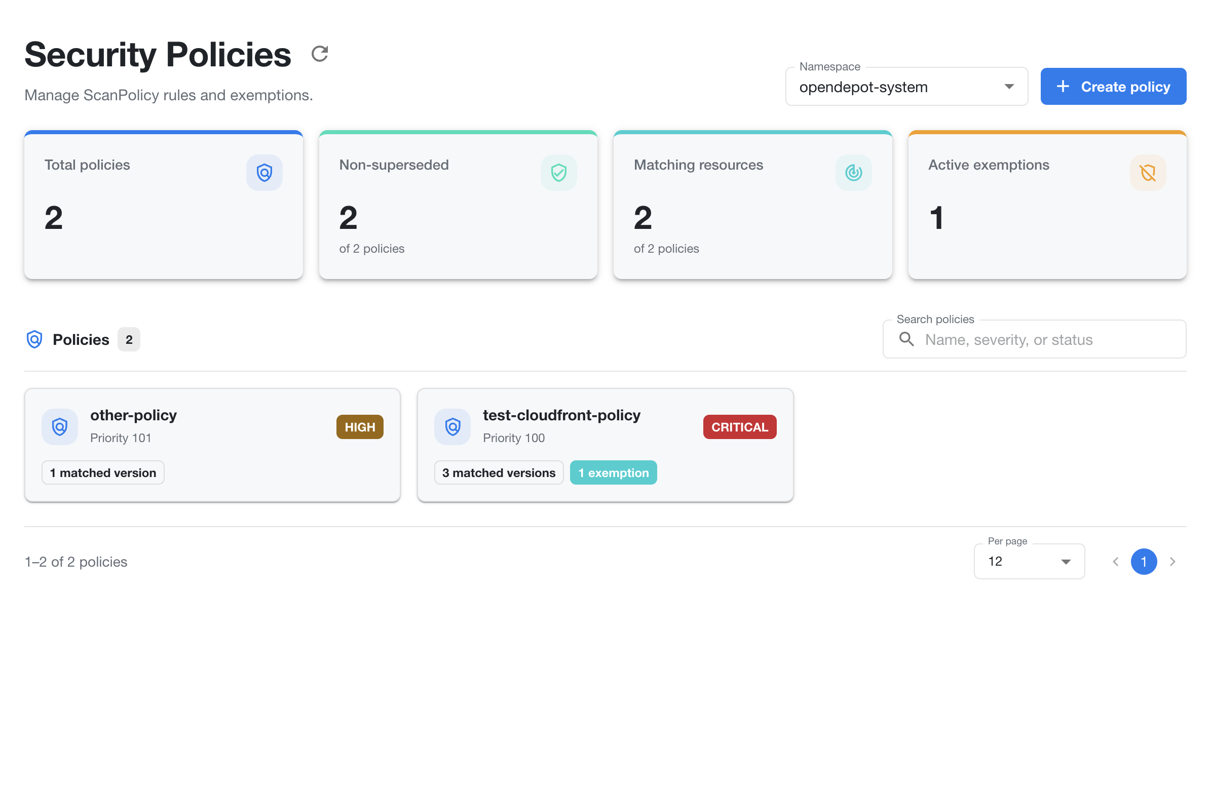This screenshot has height=791, width=1211.
Task: Click the 1 exemption chip
Action: (614, 472)
